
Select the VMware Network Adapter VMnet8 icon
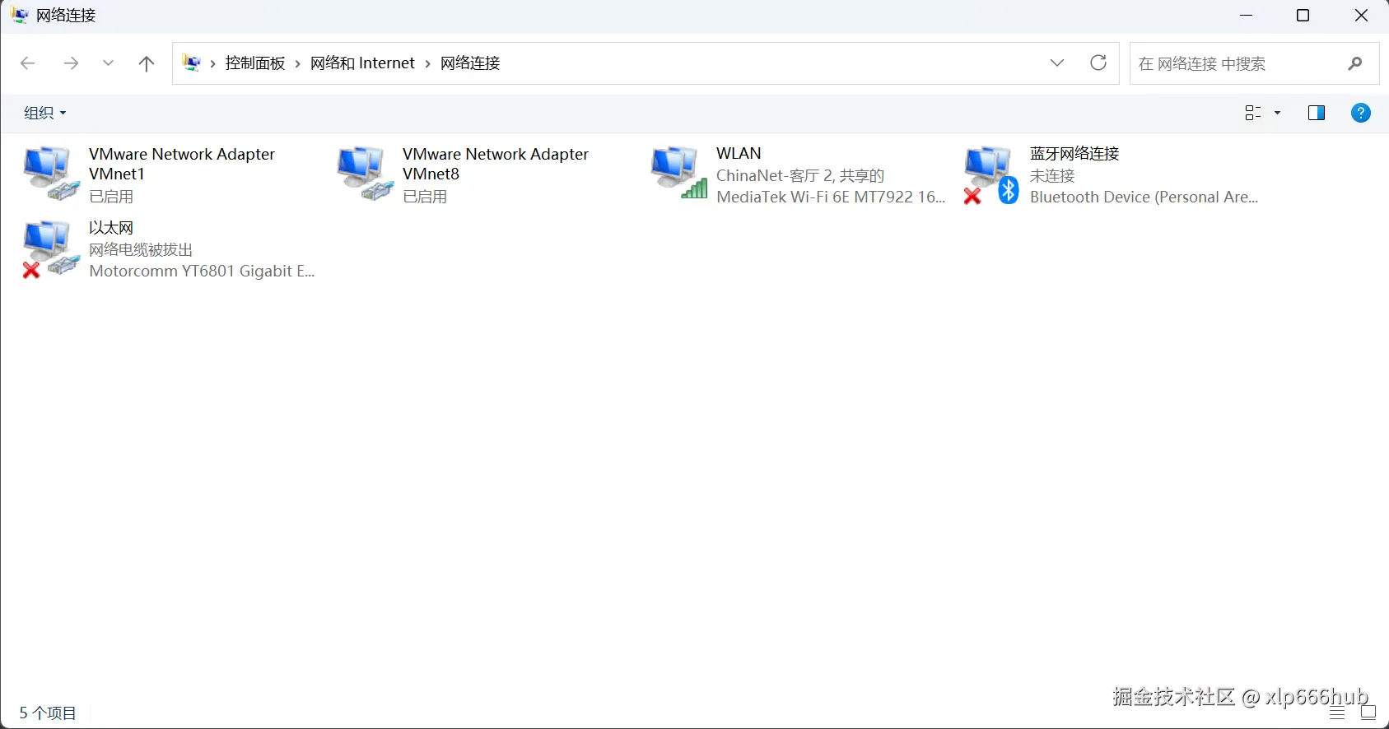click(x=365, y=174)
